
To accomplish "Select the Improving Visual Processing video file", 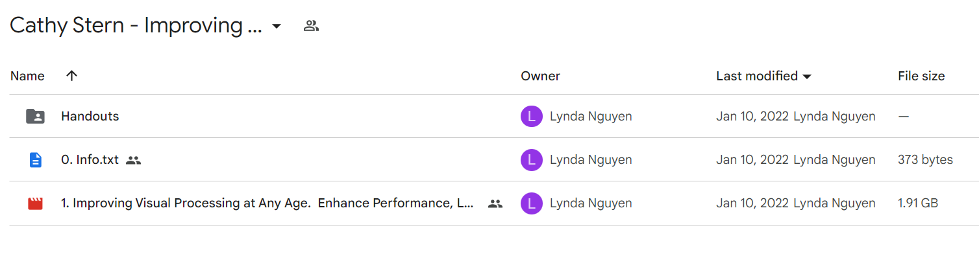I will (267, 203).
